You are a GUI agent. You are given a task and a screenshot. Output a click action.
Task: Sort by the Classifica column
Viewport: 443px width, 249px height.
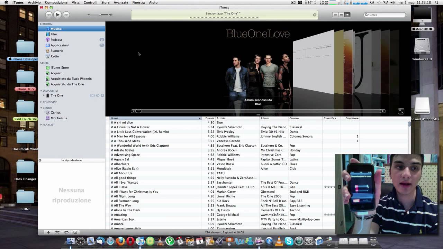coord(332,118)
